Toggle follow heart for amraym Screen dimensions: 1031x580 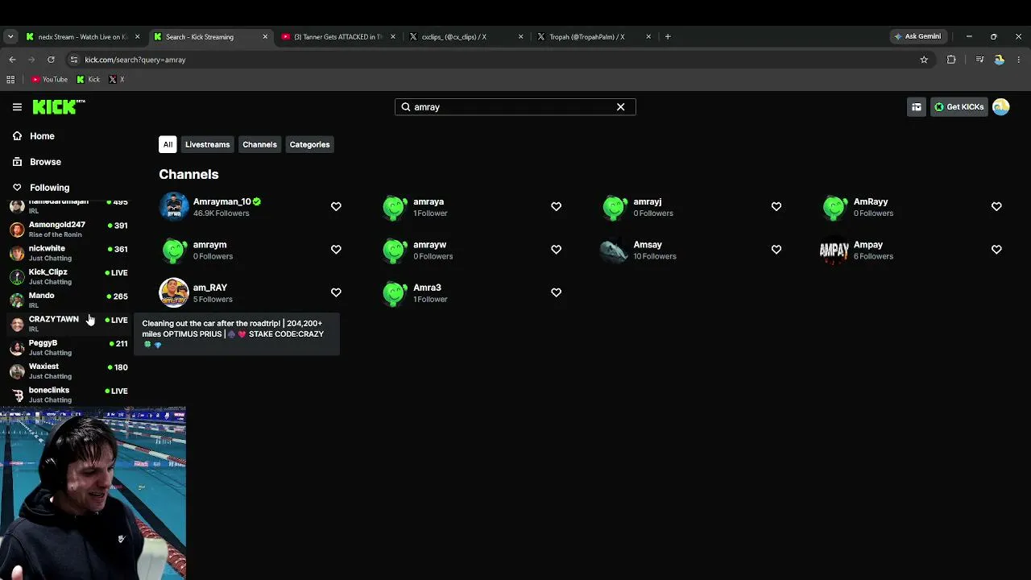(336, 250)
